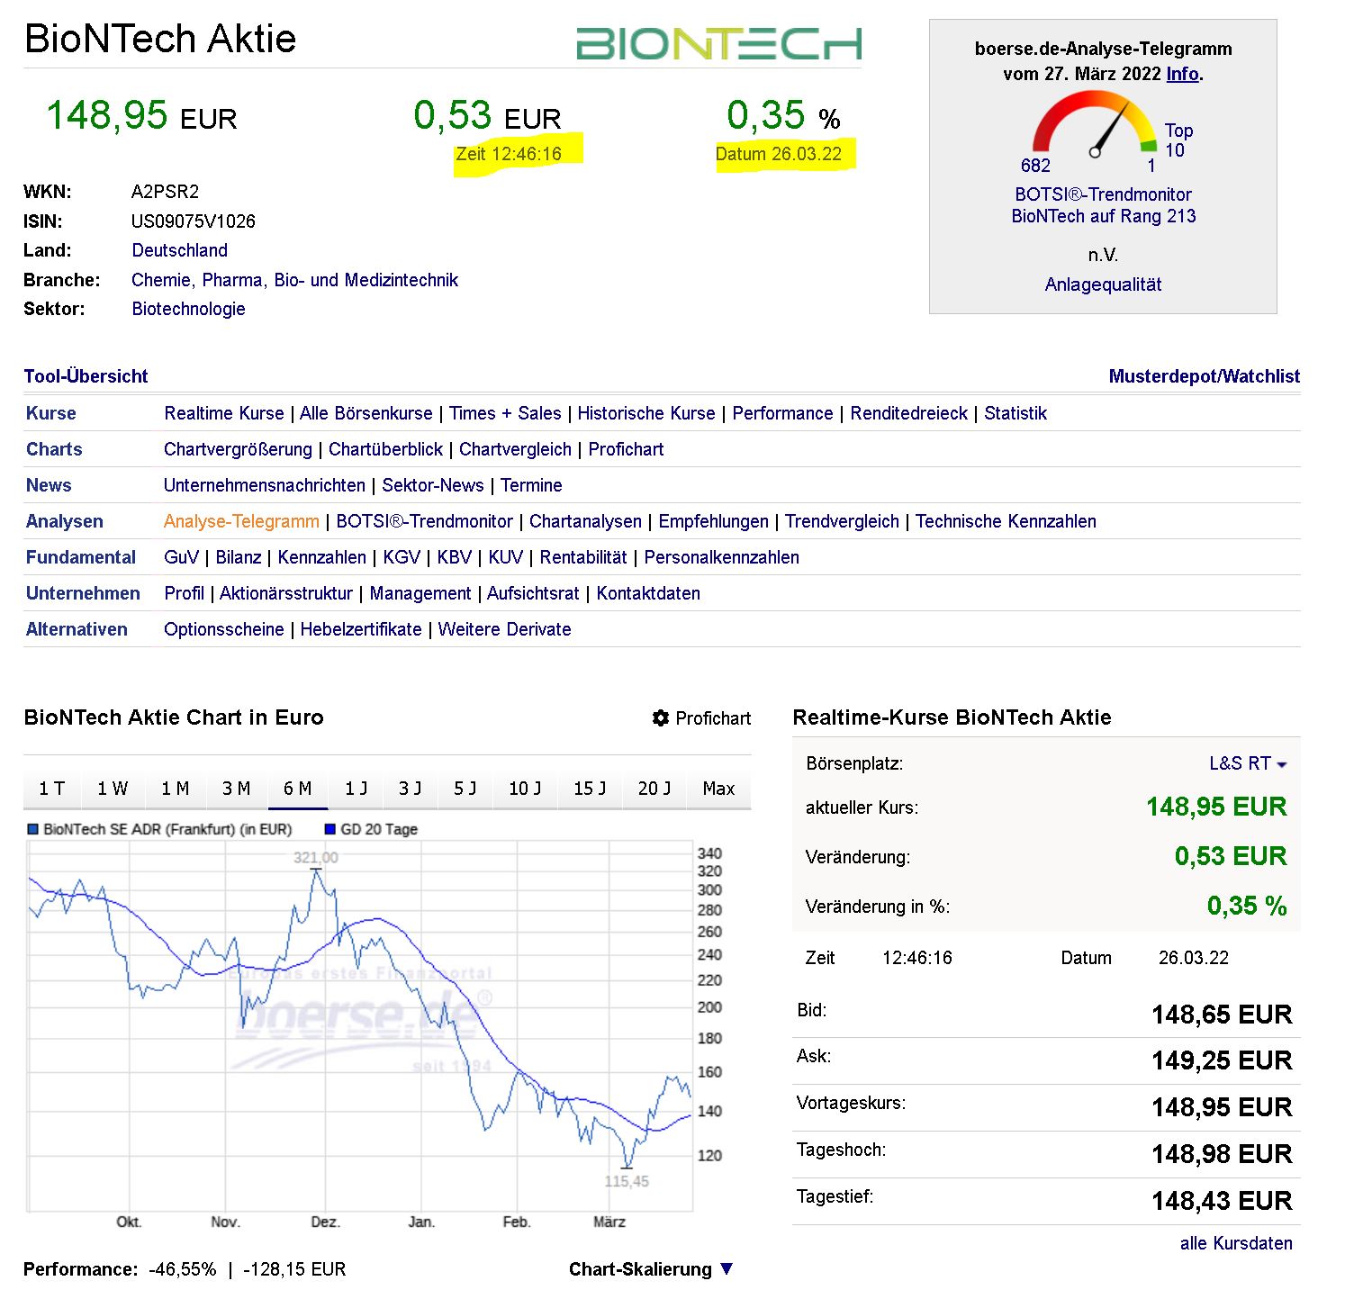The height and width of the screenshot is (1290, 1345).
Task: Open BOTSI-Trendmonitor in the Analysen row
Action: (x=424, y=521)
